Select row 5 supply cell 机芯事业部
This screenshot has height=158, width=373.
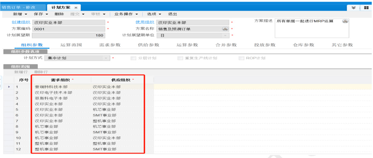(x=122, y=110)
